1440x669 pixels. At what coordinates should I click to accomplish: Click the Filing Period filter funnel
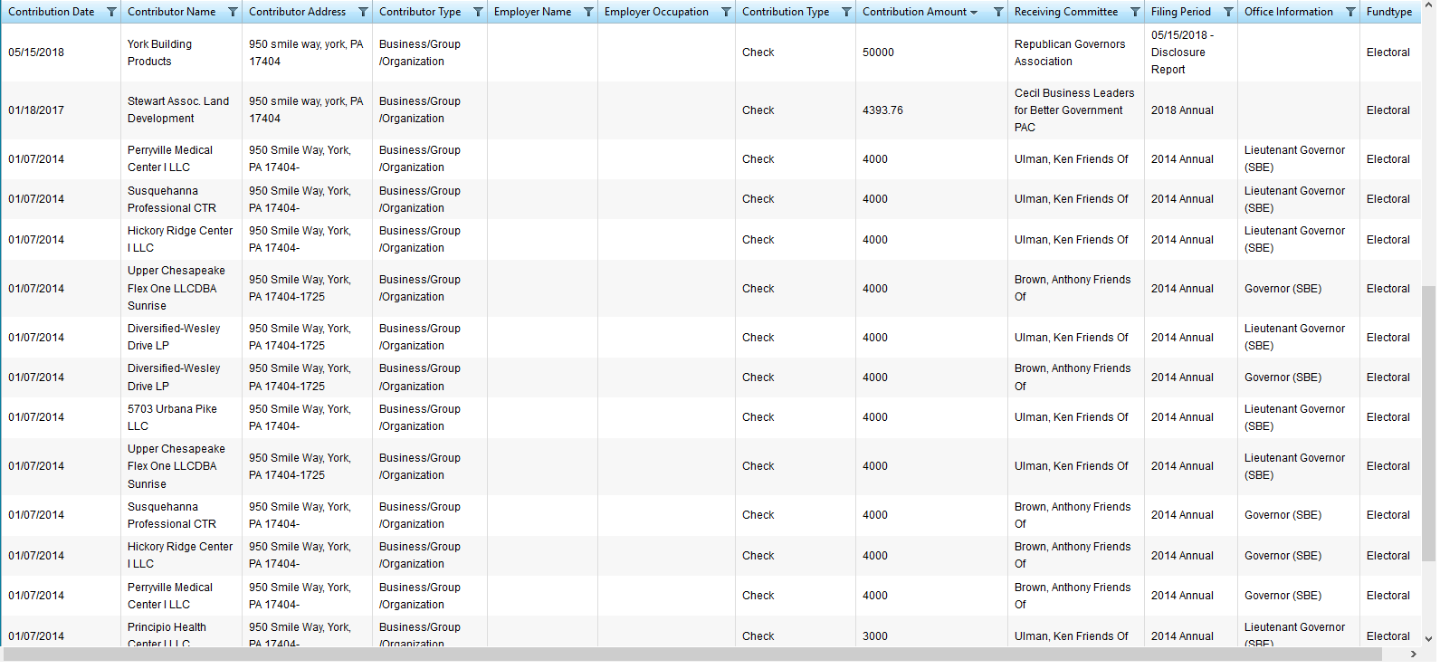click(1228, 12)
